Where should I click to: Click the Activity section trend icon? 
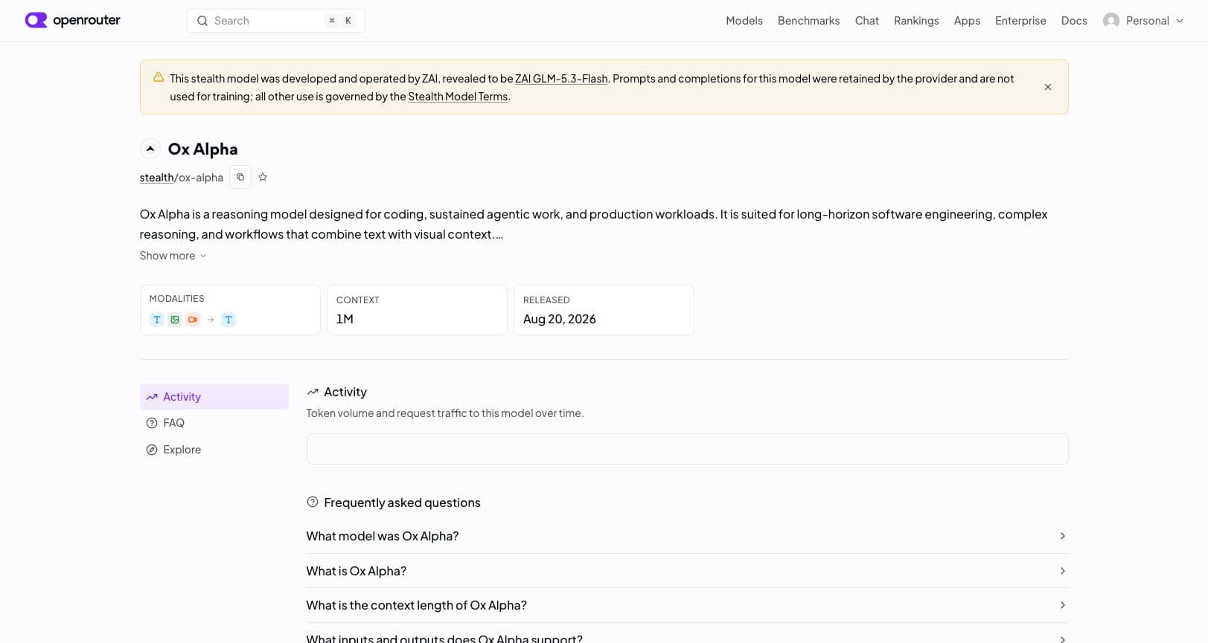(x=313, y=392)
